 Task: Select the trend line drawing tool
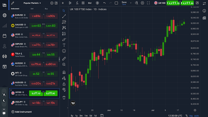click(64, 16)
